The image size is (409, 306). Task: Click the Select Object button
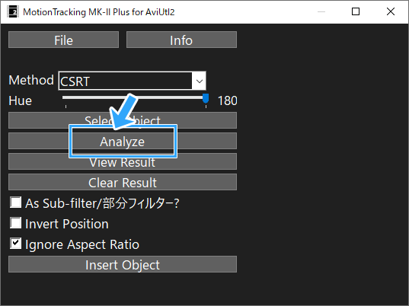[x=123, y=120]
